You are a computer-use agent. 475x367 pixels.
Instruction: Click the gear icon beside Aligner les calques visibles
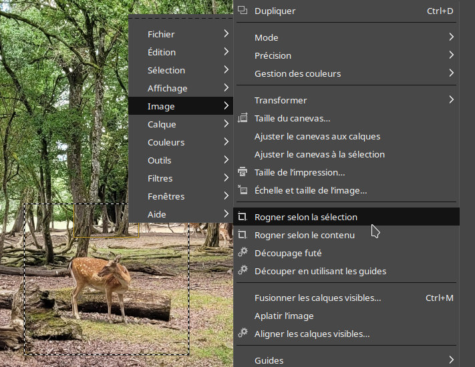[x=243, y=334]
